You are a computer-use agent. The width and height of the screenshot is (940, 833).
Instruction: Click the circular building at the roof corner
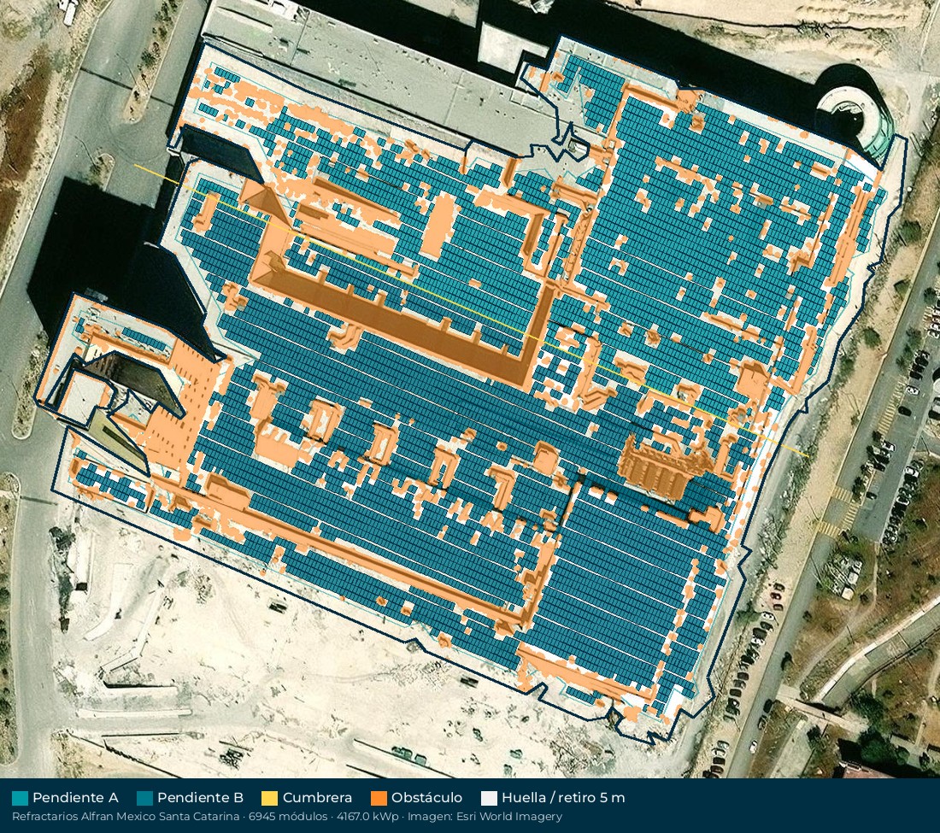pyautogui.click(x=853, y=111)
